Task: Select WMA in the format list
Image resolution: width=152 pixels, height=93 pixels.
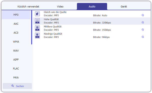Action: click(x=16, y=42)
